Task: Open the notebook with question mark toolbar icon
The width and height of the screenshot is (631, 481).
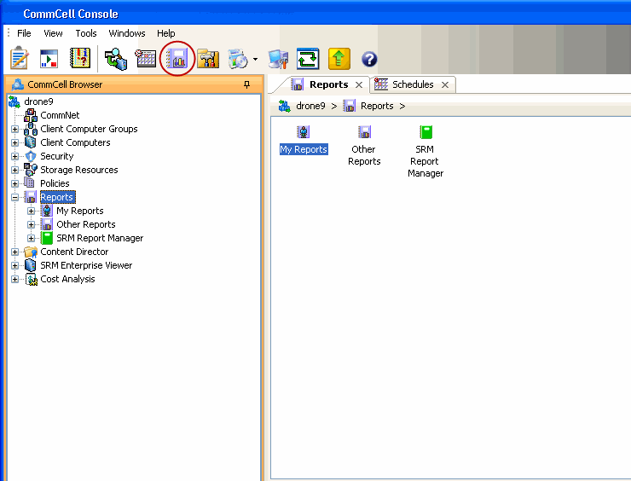Action: coord(80,58)
